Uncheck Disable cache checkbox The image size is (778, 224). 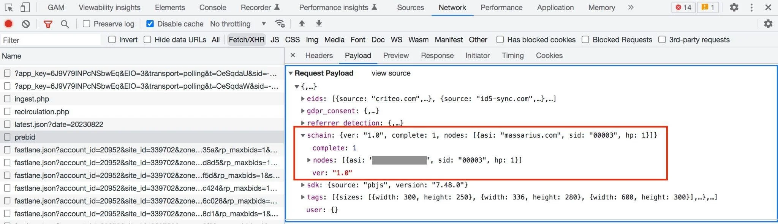pos(150,24)
